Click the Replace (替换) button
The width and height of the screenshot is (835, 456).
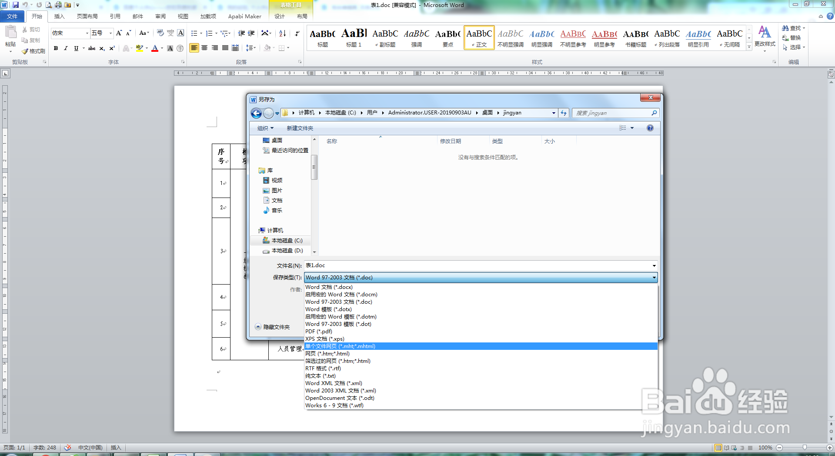point(792,37)
